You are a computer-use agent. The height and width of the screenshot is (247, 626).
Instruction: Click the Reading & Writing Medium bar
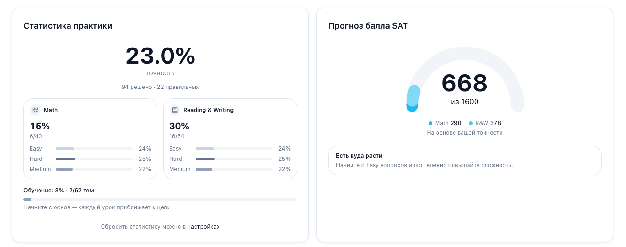(234, 169)
